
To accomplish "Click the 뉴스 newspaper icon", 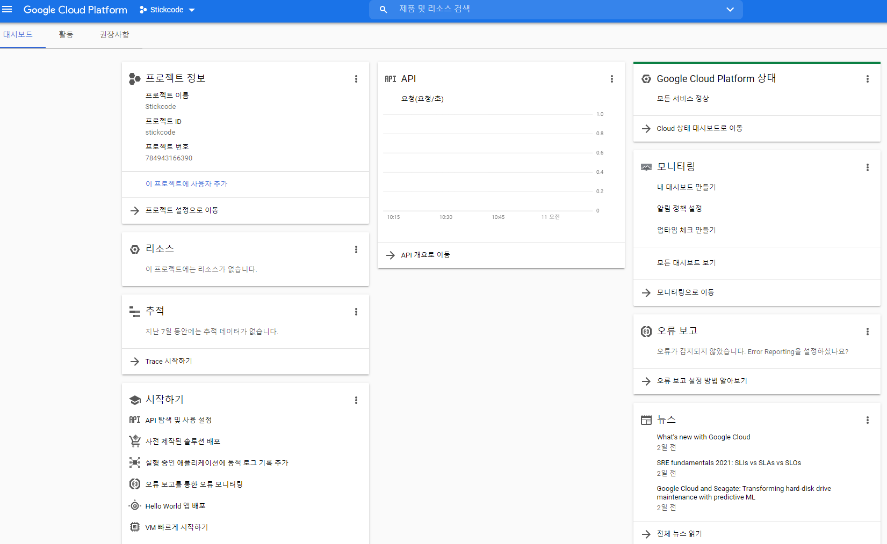I will pos(646,420).
